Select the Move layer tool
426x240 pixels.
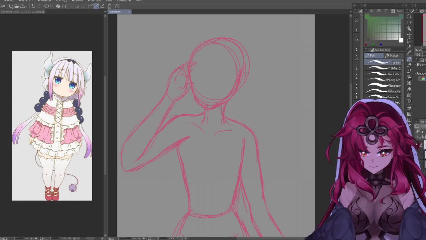click(409, 34)
